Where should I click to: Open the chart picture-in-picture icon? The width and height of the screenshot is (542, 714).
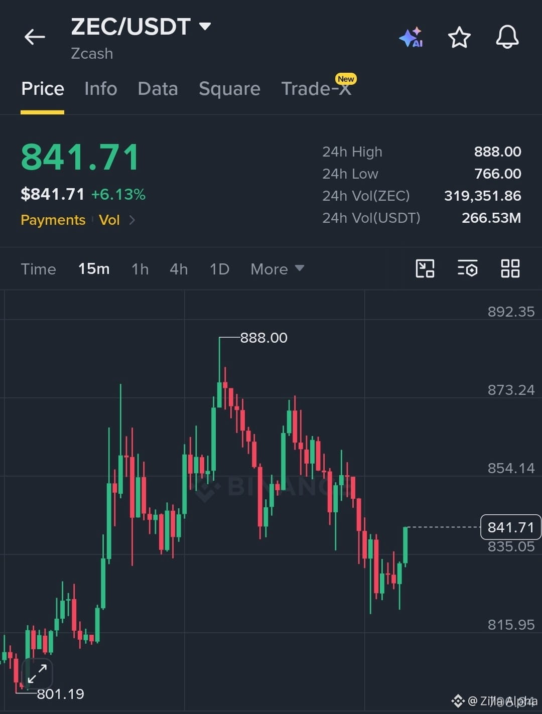[x=425, y=268]
